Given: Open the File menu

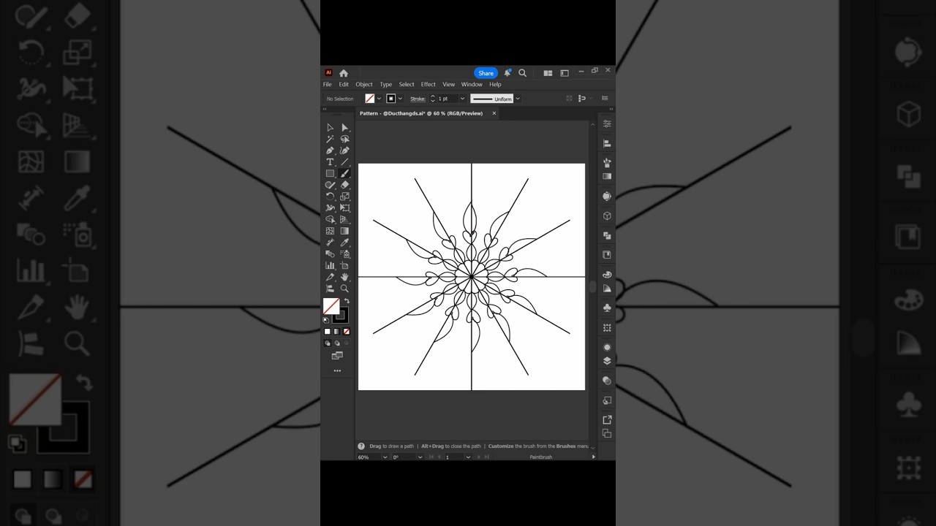Looking at the screenshot, I should 328,85.
